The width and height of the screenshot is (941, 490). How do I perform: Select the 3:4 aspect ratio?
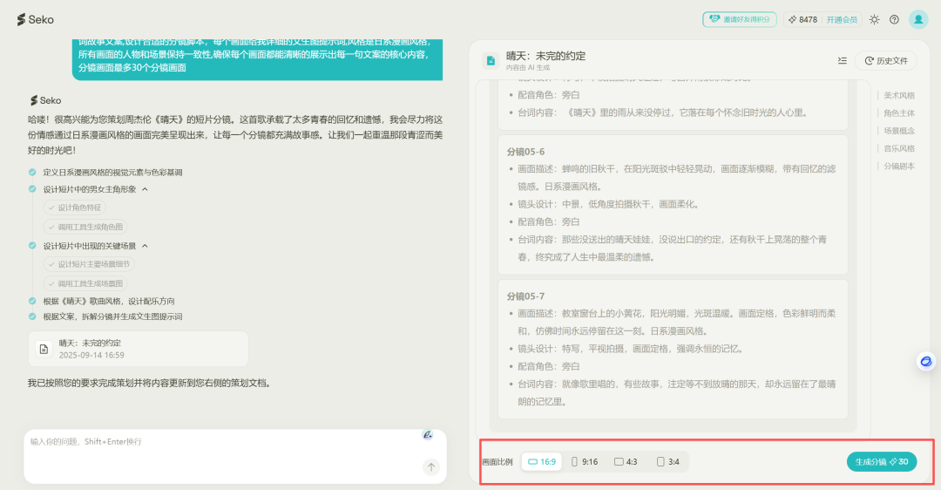point(668,462)
